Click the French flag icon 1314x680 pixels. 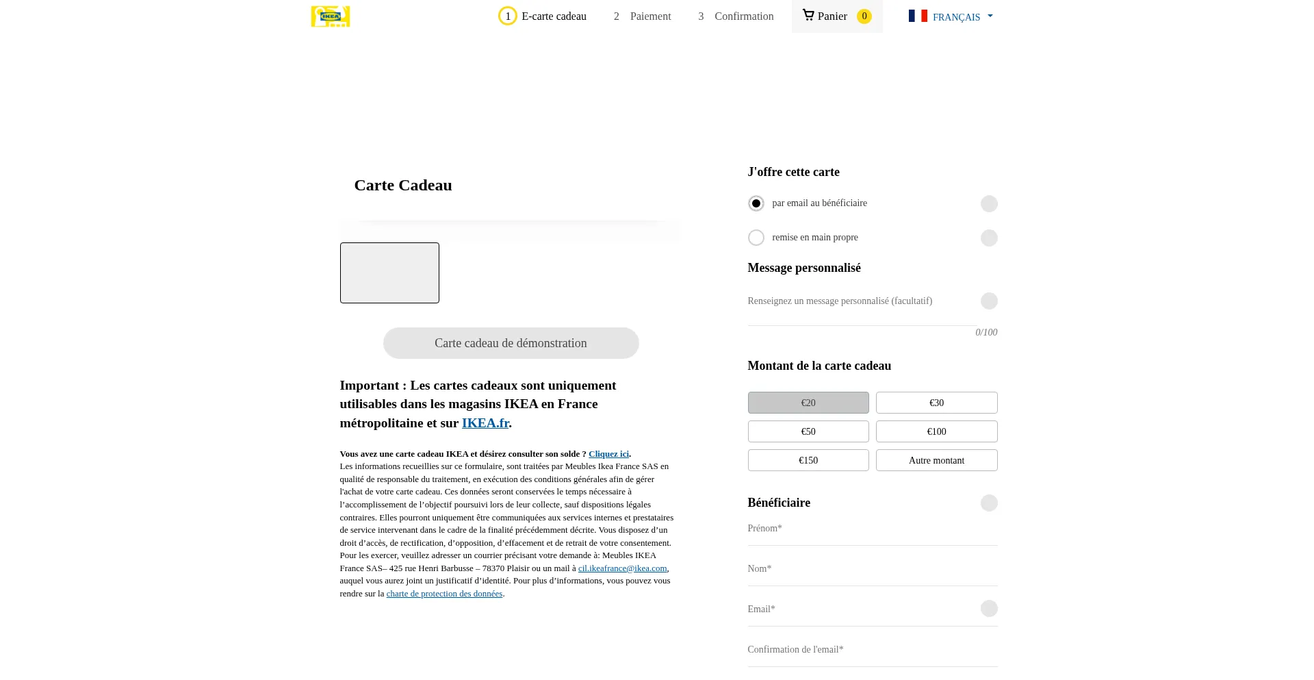[918, 16]
